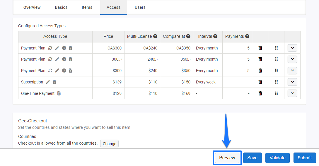Click recurring icon on $300 Payment Plan row
The width and height of the screenshot is (319, 166).
50,71
